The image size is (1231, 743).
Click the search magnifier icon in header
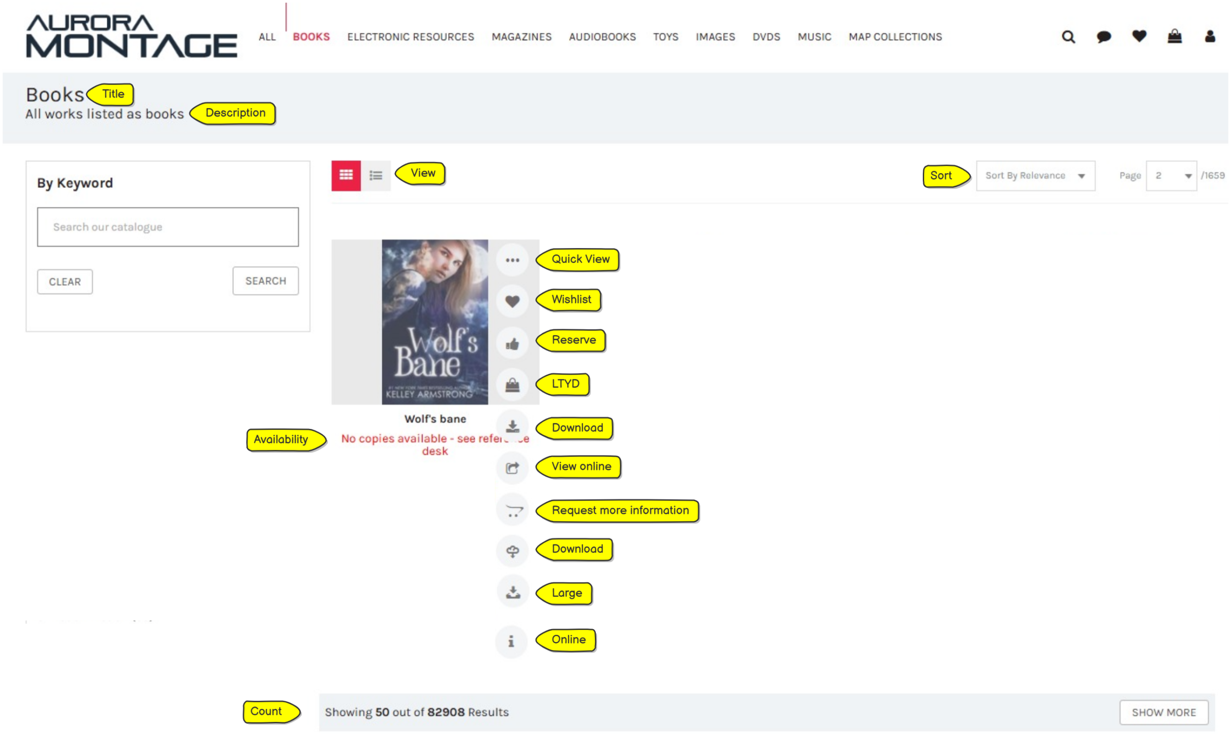pyautogui.click(x=1068, y=37)
